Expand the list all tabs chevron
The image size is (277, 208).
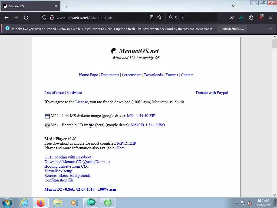[233, 6]
